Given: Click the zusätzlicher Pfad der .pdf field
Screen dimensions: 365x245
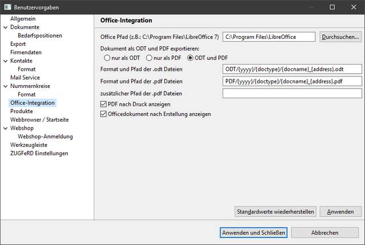Looking at the screenshot, I should point(292,93).
